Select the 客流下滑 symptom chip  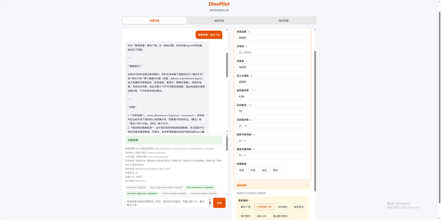(245, 207)
